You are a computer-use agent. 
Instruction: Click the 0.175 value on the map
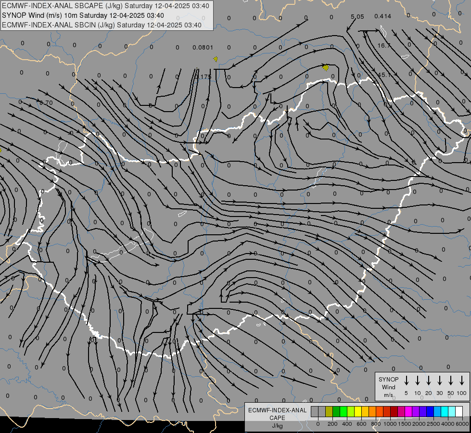[x=203, y=77]
